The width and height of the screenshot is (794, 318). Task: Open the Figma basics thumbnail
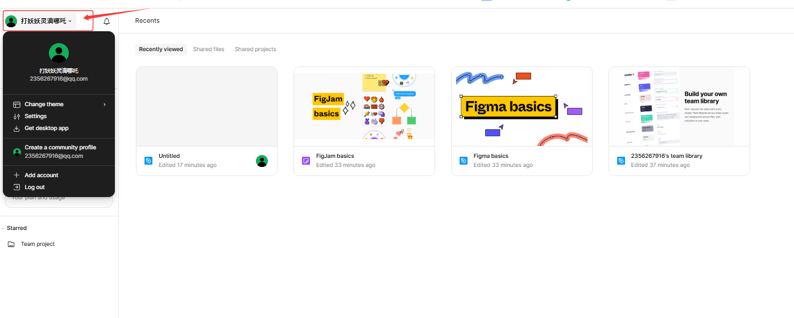tap(522, 107)
